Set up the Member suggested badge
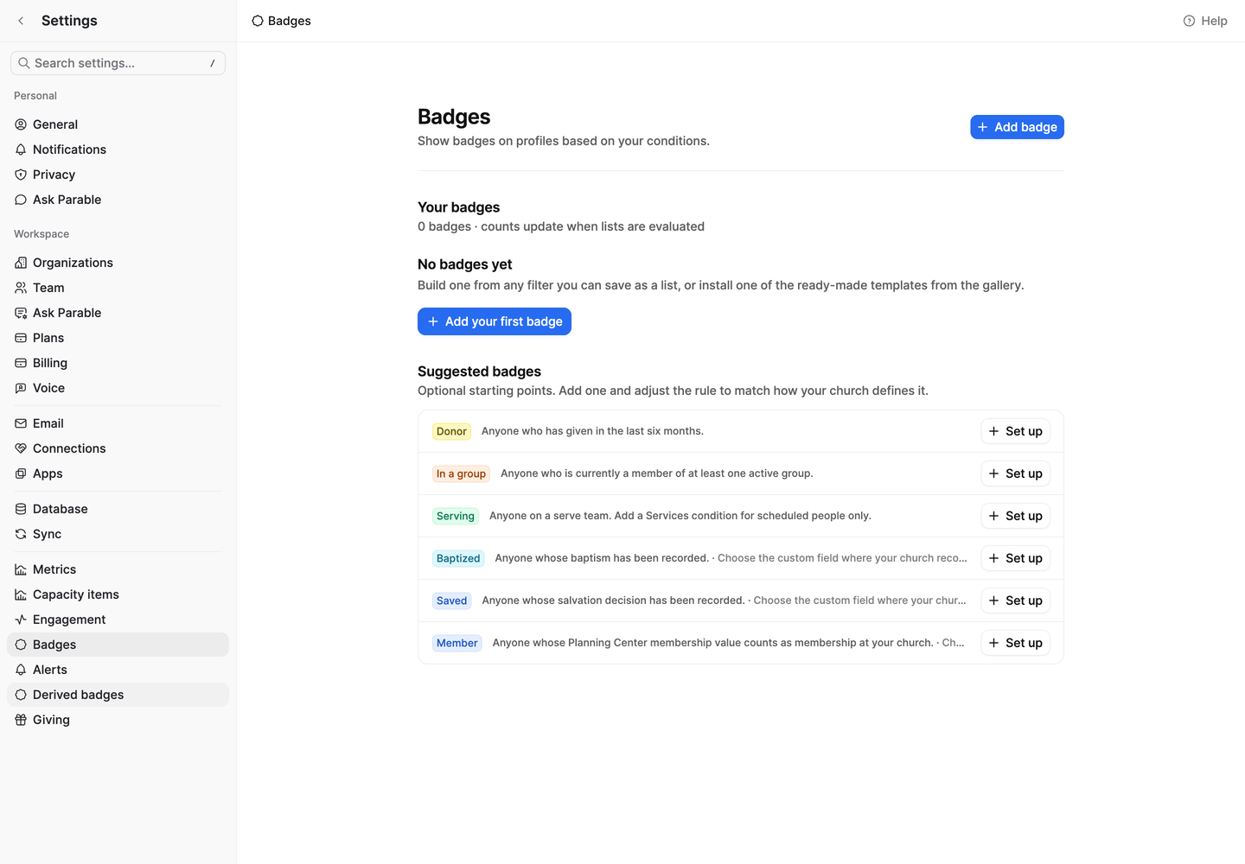Image resolution: width=1245 pixels, height=864 pixels. coord(1016,643)
